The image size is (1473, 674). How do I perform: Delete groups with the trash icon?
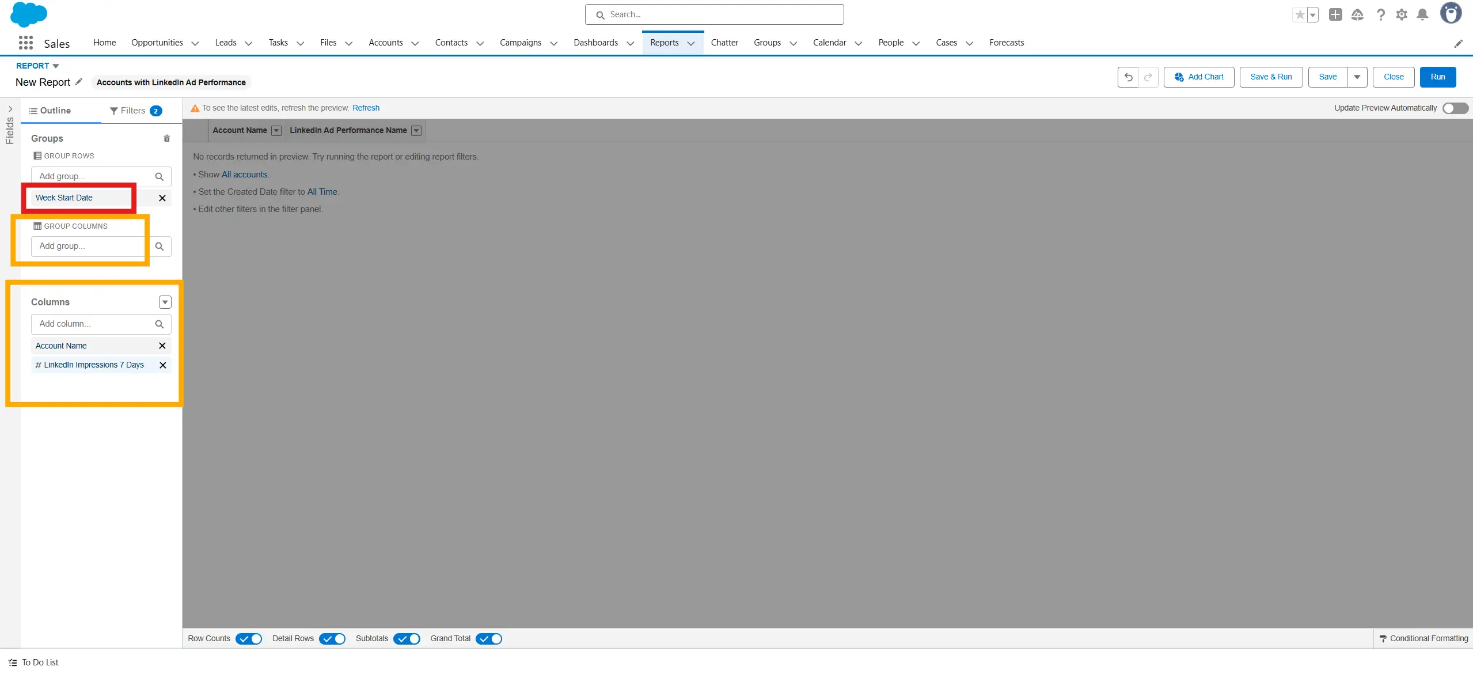(x=166, y=138)
